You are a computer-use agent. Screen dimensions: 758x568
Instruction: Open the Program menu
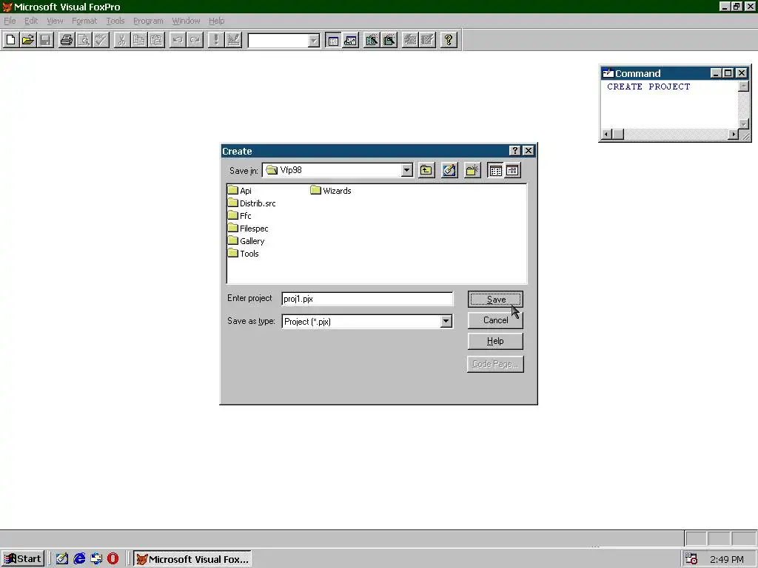pos(148,21)
